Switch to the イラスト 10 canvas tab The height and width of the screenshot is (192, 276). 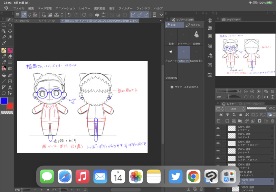(48, 21)
